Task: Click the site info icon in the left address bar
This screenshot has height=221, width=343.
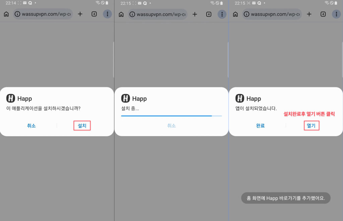Action: (18, 14)
